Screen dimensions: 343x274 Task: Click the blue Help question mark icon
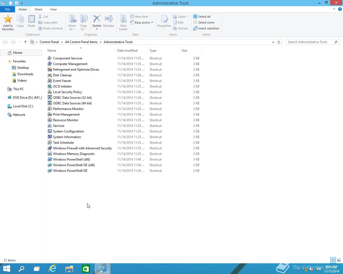tap(340, 9)
